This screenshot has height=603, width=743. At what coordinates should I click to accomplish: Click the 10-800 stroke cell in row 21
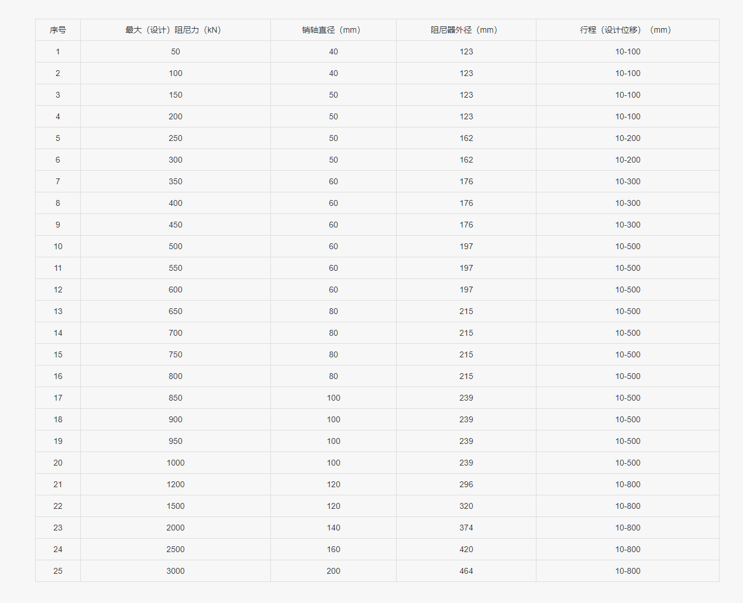click(628, 484)
